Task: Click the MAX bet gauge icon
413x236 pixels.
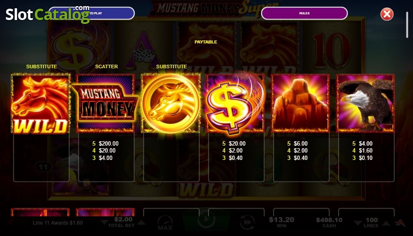Action: [x=165, y=223]
